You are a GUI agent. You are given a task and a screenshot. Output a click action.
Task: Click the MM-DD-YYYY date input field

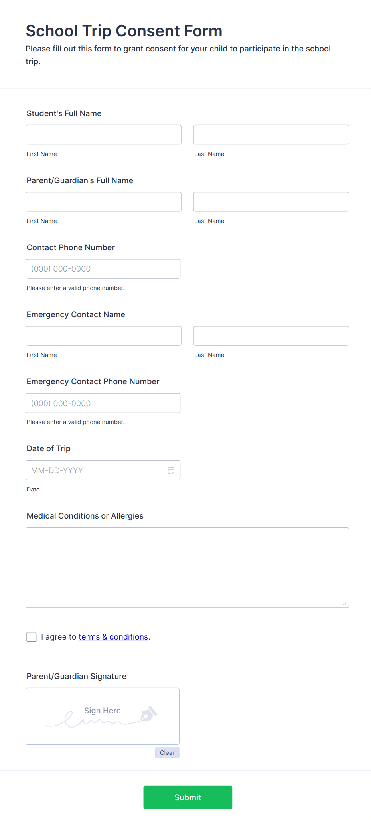pos(96,470)
